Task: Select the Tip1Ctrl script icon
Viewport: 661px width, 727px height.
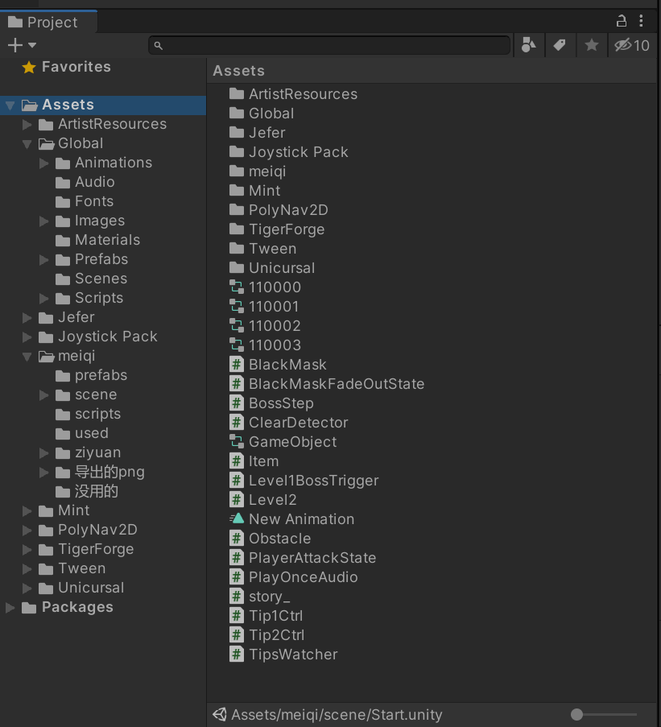Action: point(237,615)
